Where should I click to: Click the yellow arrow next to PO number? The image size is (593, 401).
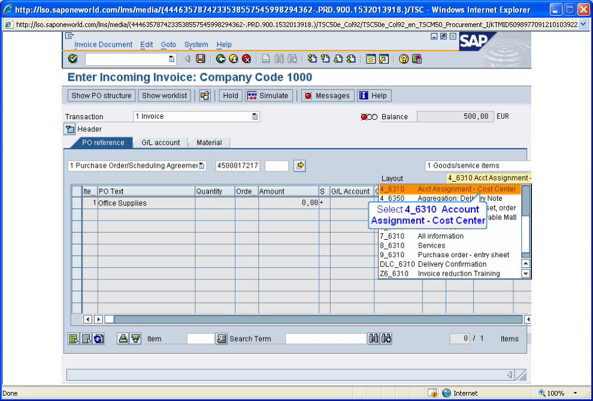coord(300,165)
